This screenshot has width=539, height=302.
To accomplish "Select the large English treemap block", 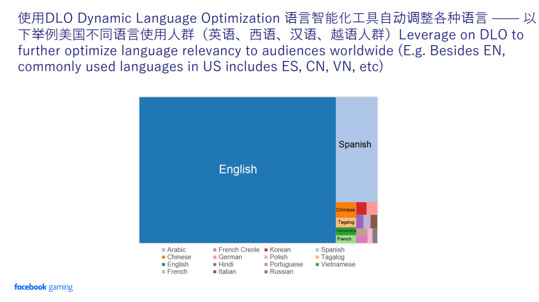I will tap(238, 170).
